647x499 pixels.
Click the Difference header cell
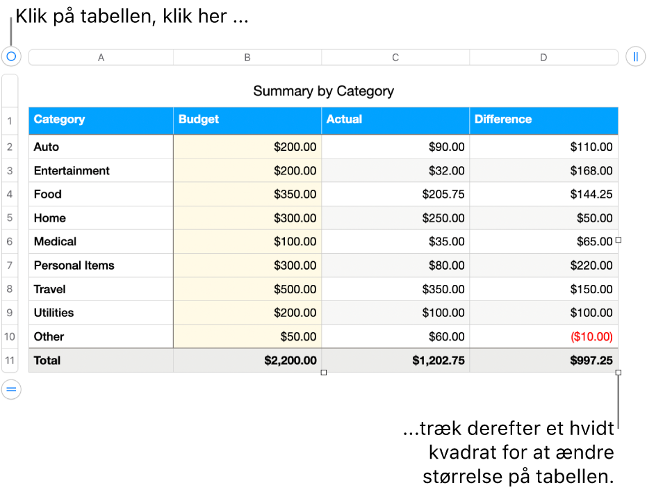(543, 120)
